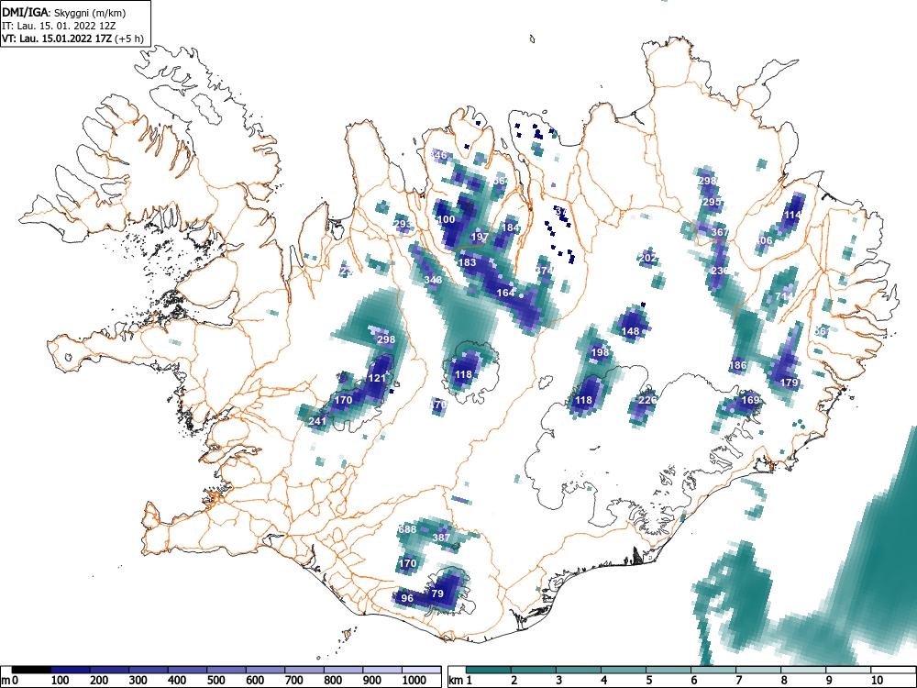
Task: Click the visibility value '114' on the map
Action: point(792,215)
